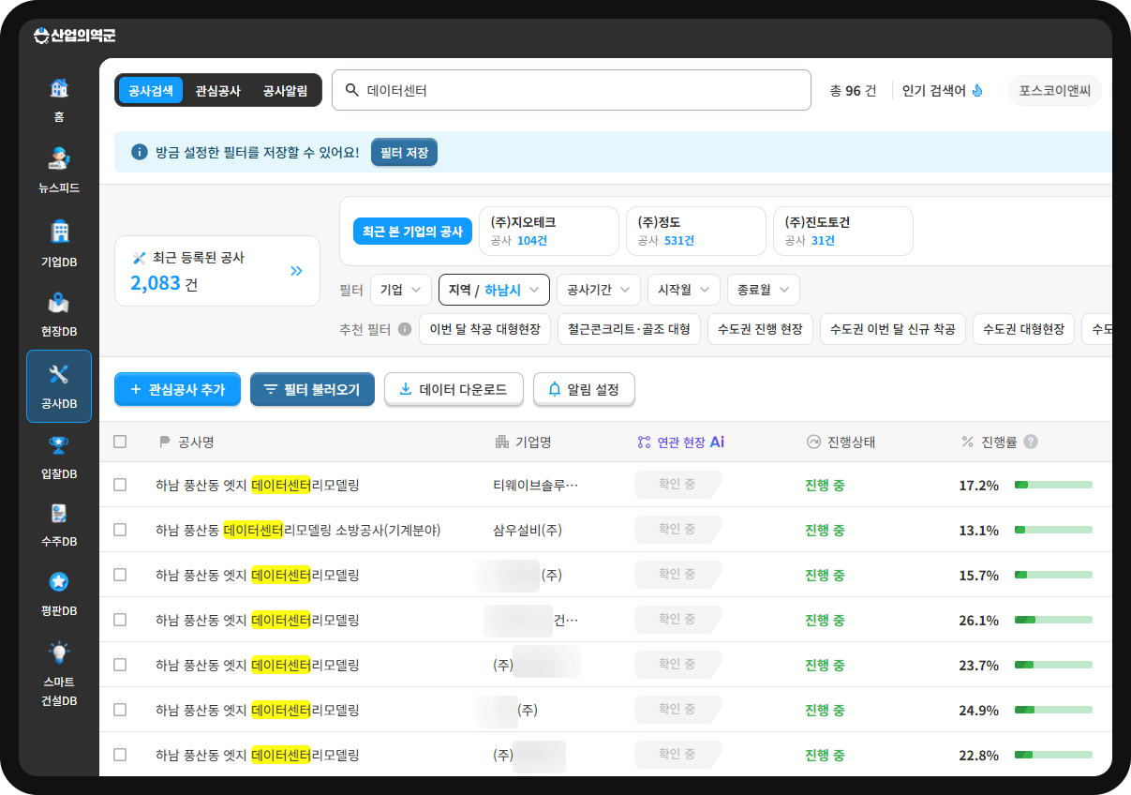Expand the 기업 filter dropdown
The width and height of the screenshot is (1131, 795).
[401, 290]
